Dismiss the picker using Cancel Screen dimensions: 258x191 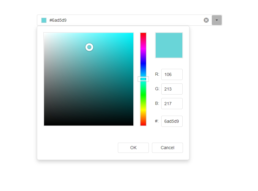[x=167, y=148]
